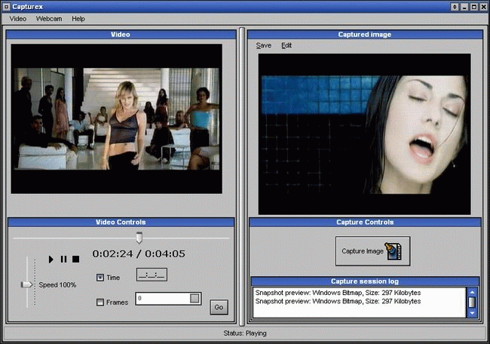This screenshot has width=490, height=344.
Task: Expand the Save menu for captured image
Action: coord(263,45)
